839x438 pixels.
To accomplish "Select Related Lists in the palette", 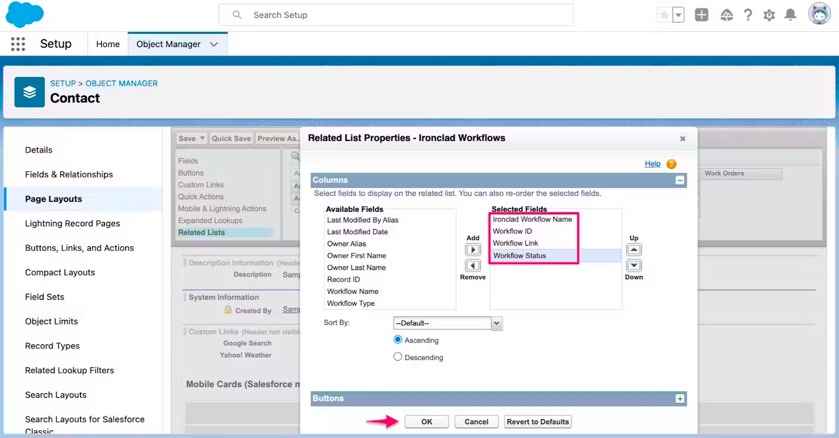I will pos(201,233).
